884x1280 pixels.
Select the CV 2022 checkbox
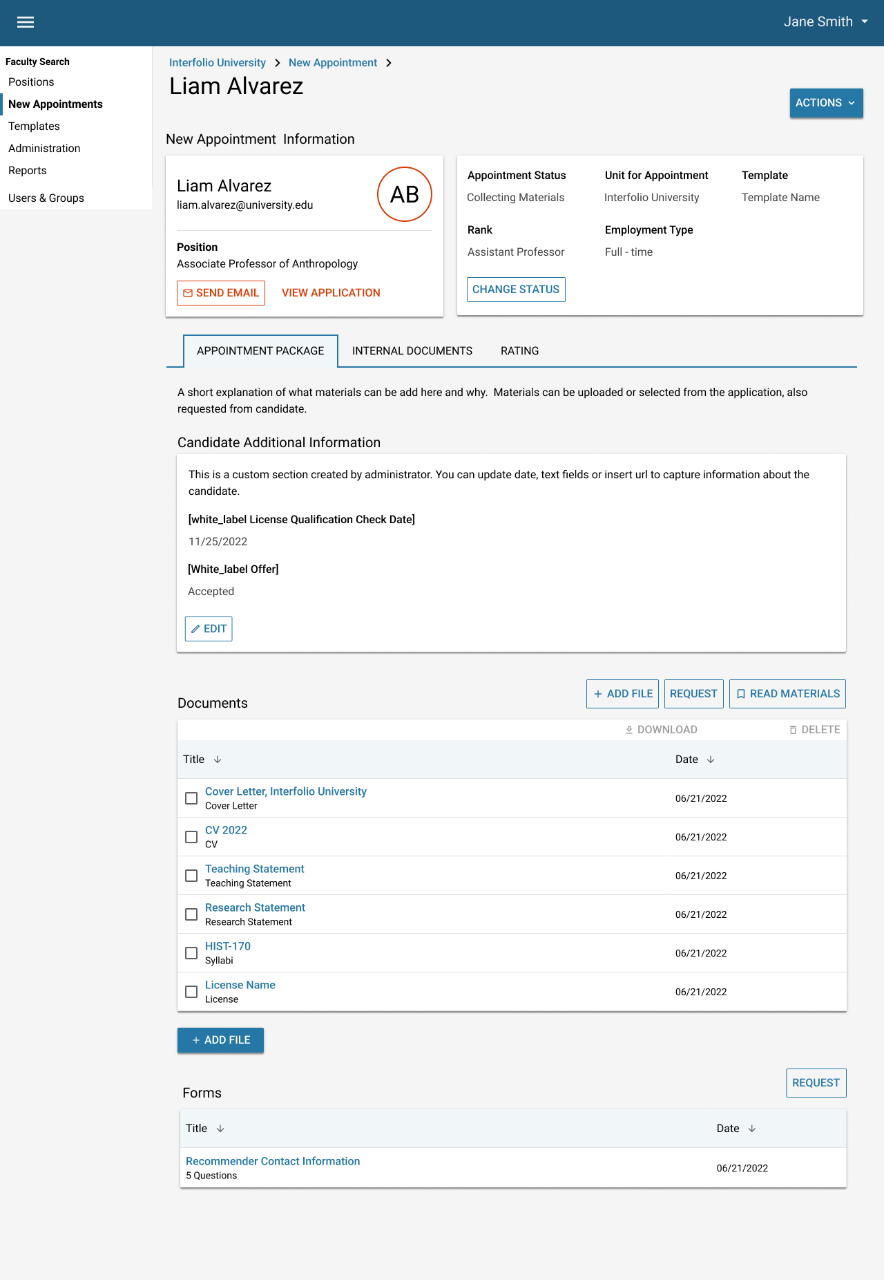point(191,837)
